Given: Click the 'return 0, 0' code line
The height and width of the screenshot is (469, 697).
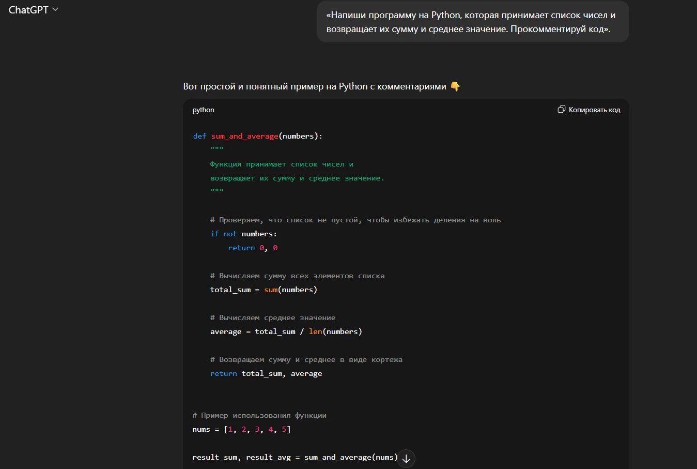Looking at the screenshot, I should 253,248.
